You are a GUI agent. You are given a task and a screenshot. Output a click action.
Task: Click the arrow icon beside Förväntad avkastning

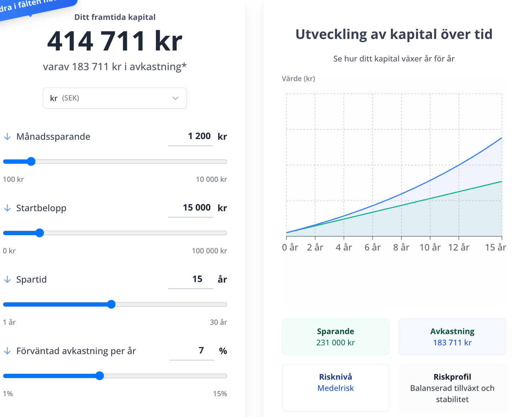(x=7, y=351)
